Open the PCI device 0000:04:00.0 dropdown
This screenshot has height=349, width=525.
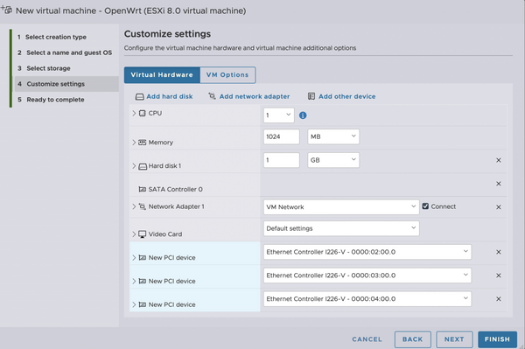[x=367, y=299]
